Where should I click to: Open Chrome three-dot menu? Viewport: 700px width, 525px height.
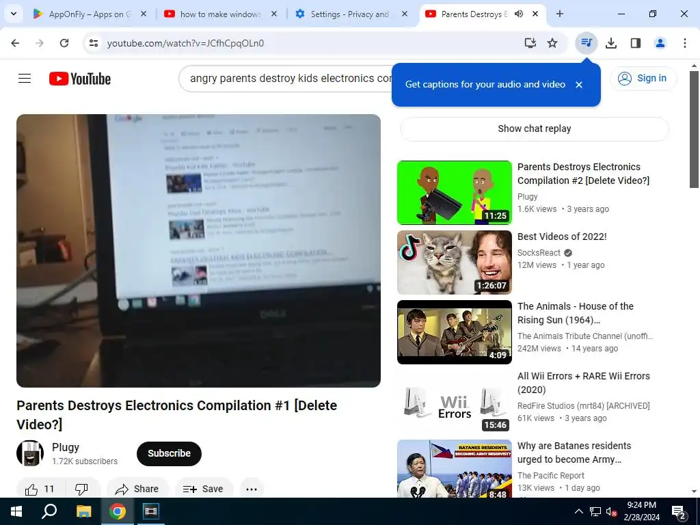coord(685,43)
